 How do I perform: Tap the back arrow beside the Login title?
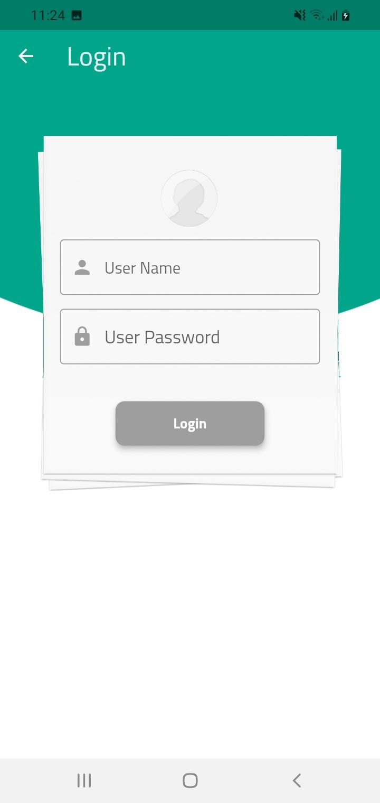coord(25,56)
